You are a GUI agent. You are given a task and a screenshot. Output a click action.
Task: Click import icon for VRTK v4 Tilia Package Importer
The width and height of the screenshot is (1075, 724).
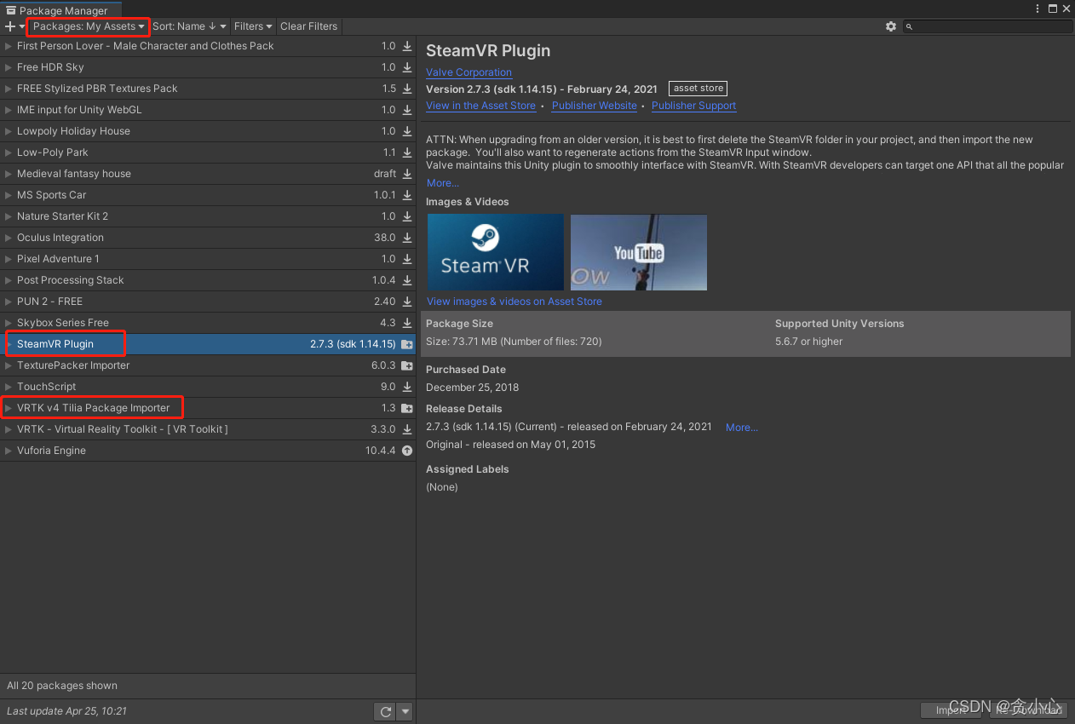click(407, 408)
